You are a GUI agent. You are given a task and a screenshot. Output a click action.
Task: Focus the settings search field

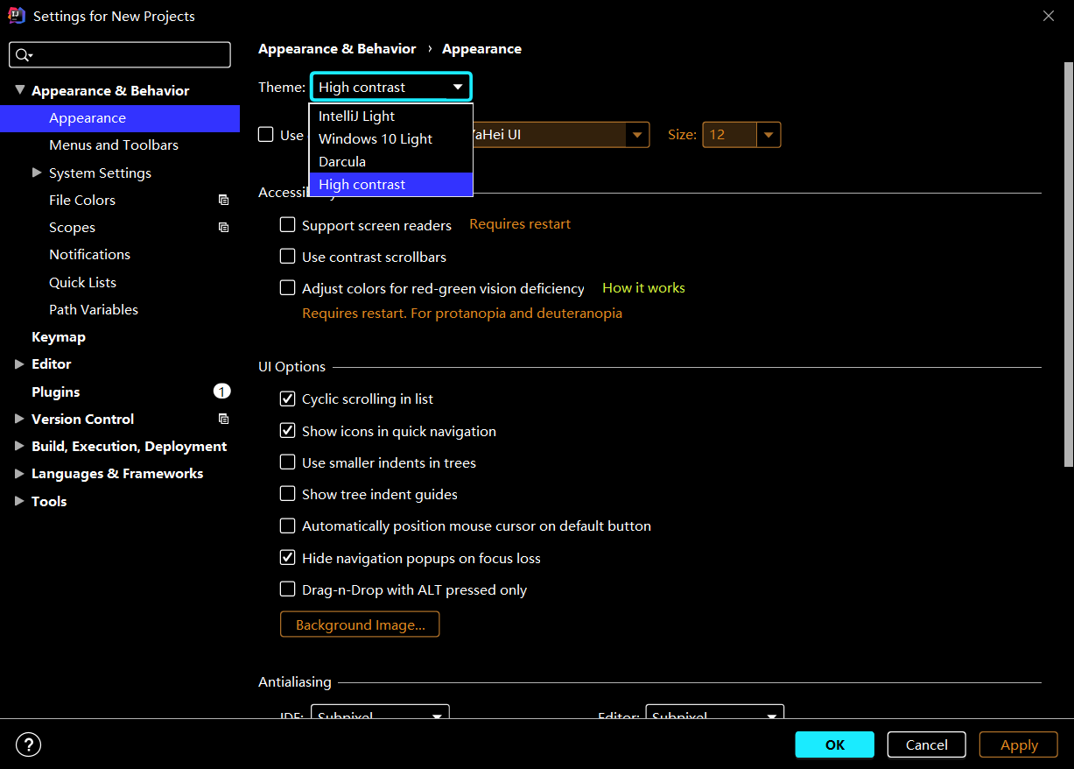click(120, 54)
